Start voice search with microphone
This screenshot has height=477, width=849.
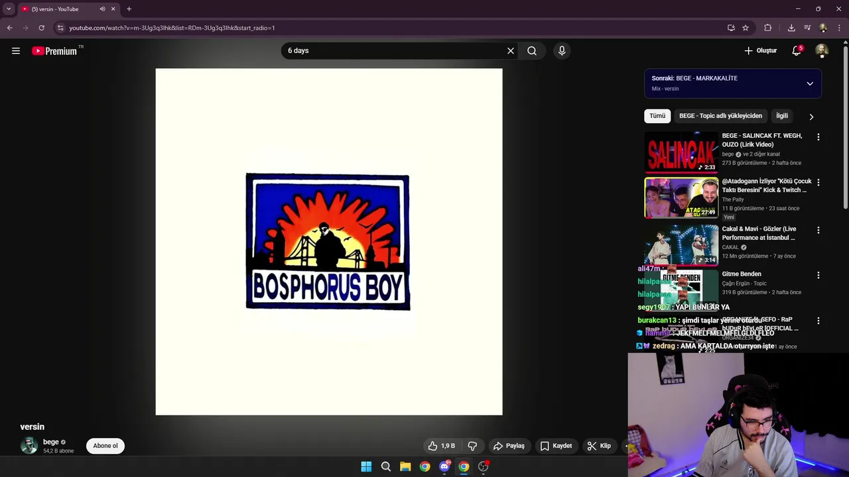point(562,51)
